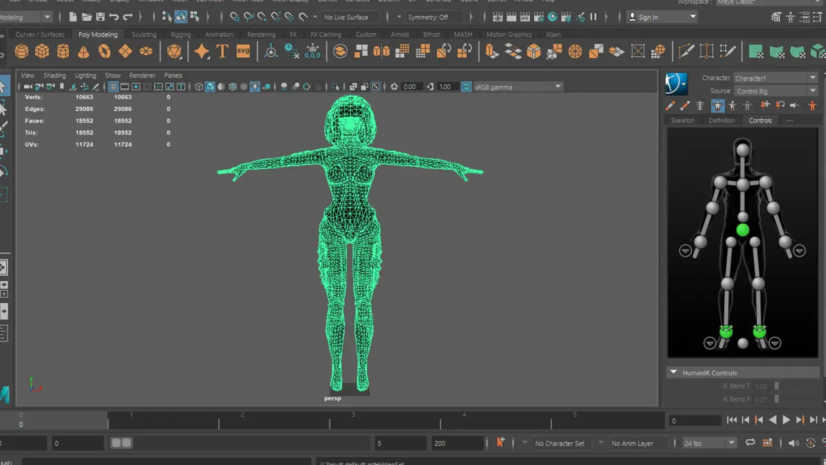The height and width of the screenshot is (465, 826).
Task: Toggle the viewport grid display
Action: pyautogui.click(x=114, y=87)
